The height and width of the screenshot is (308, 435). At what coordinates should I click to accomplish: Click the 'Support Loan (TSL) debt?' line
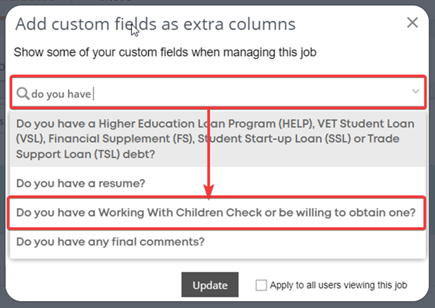click(85, 154)
